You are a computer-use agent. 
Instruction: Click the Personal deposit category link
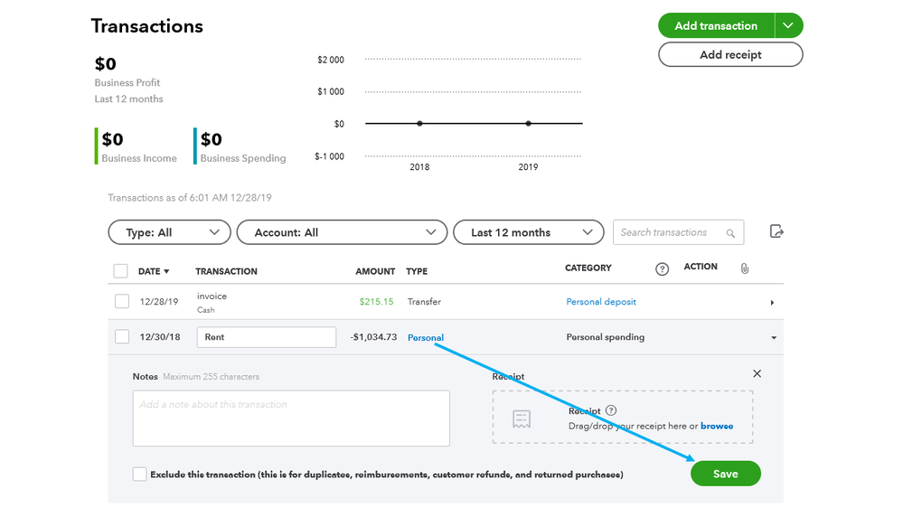click(601, 302)
